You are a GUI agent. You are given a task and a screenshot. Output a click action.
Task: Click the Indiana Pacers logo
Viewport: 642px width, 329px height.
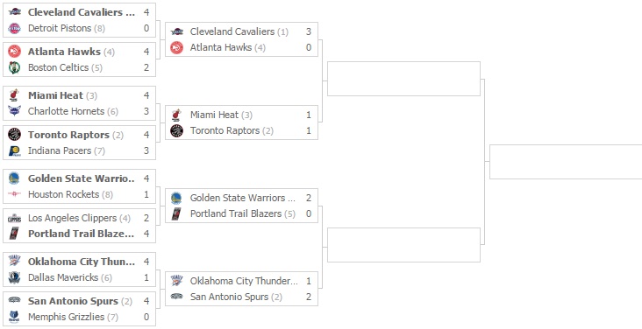[14, 150]
